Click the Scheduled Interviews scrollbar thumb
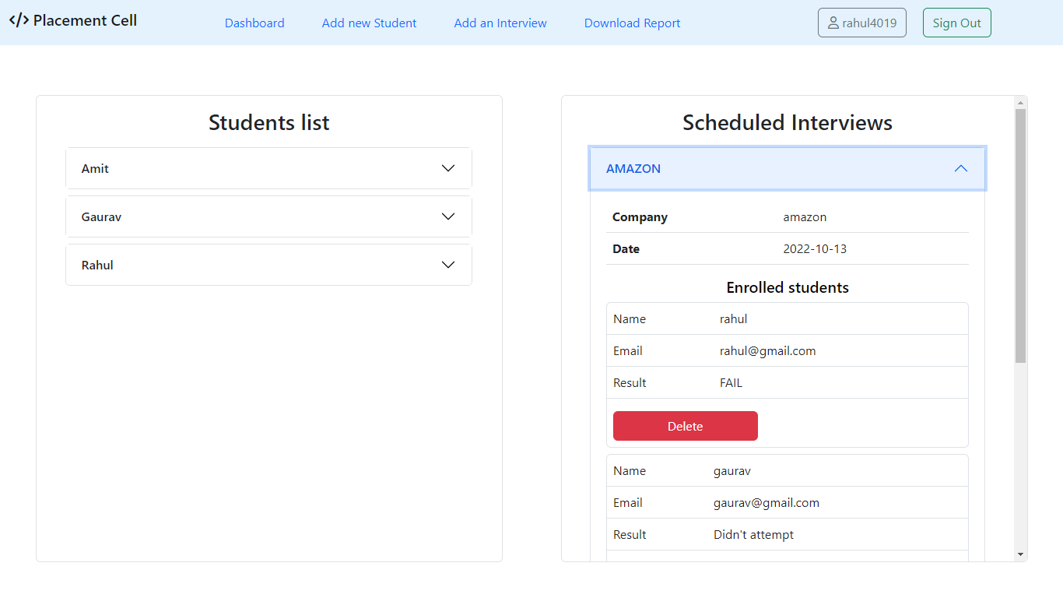The height and width of the screenshot is (598, 1063). [x=1020, y=234]
